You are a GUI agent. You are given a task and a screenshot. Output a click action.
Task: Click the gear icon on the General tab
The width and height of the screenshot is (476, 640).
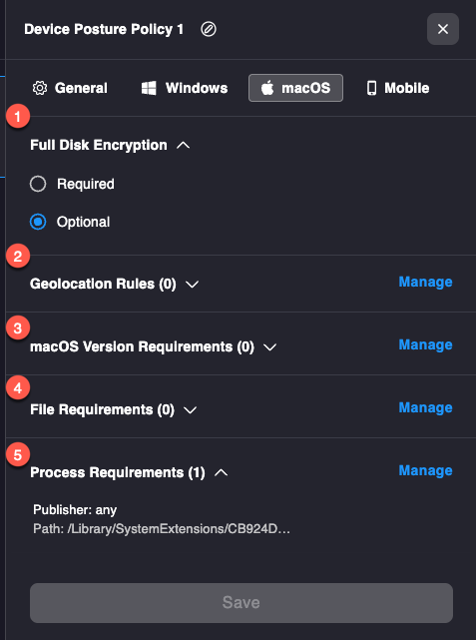40,88
